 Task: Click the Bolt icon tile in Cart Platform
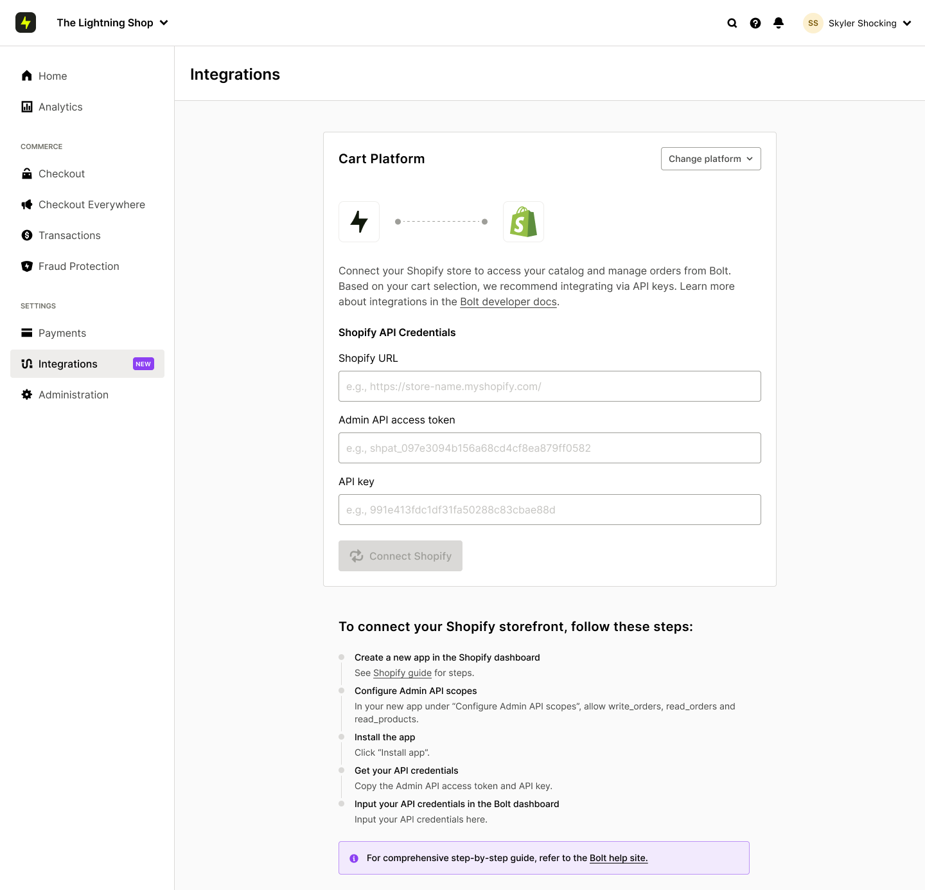pos(359,222)
